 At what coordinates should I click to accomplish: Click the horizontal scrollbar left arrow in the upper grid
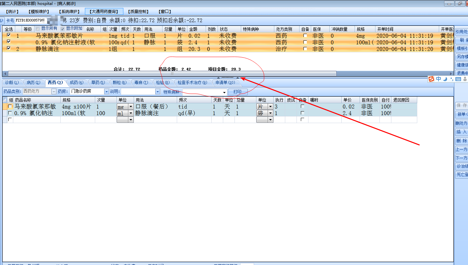[5, 73]
